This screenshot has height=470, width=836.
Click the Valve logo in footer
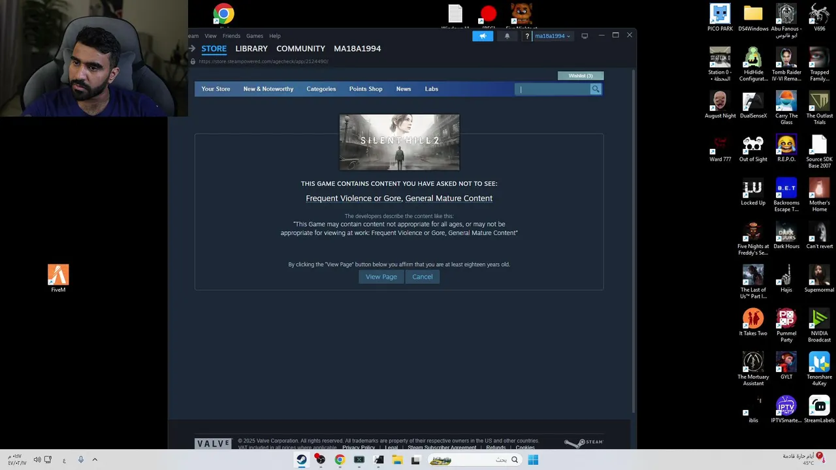[x=213, y=444]
